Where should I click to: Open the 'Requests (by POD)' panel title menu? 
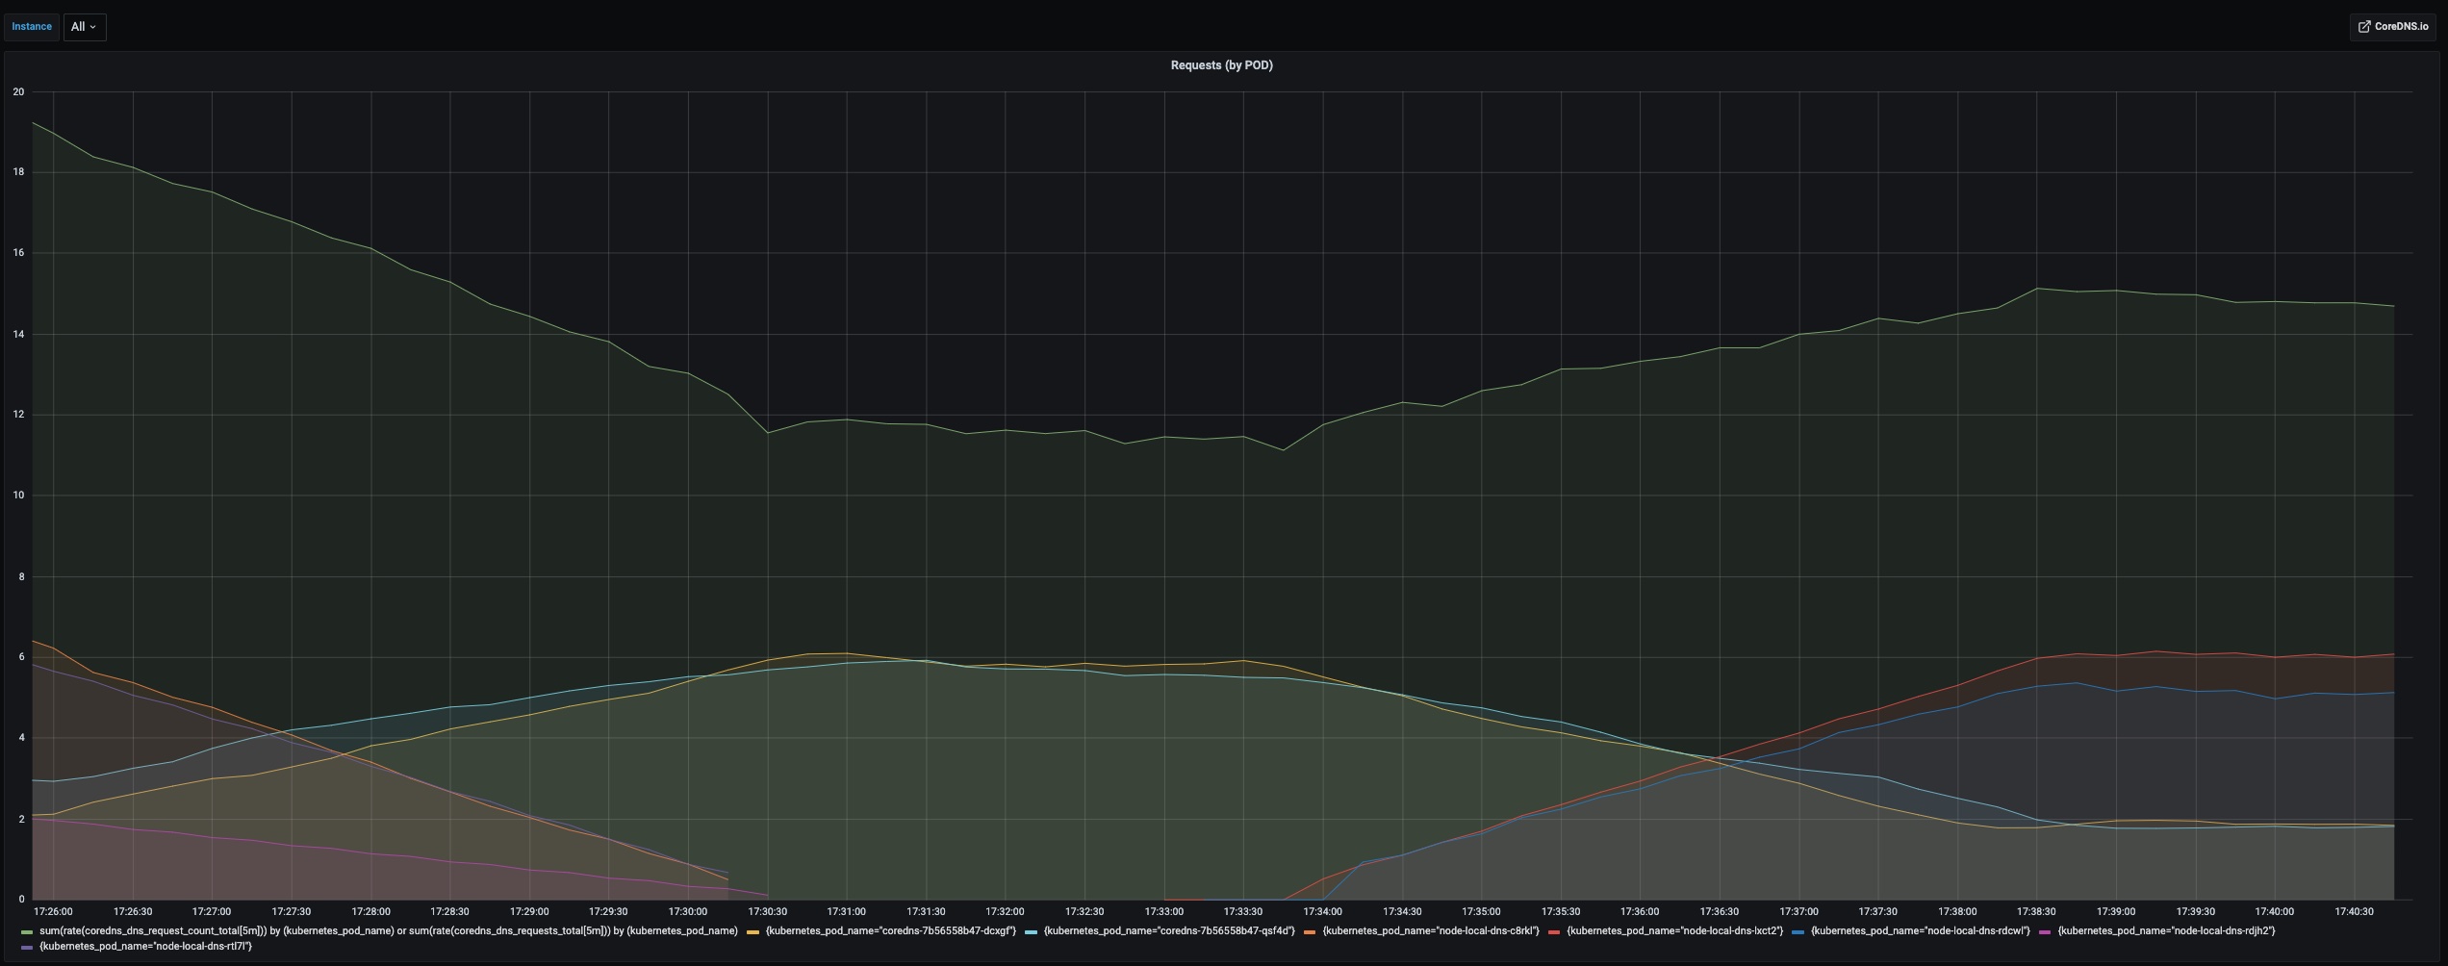click(x=1221, y=65)
